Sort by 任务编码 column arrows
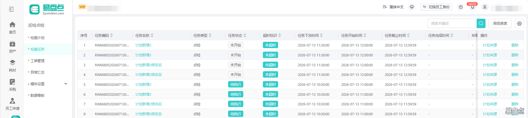The image size is (528, 118). [x=111, y=35]
